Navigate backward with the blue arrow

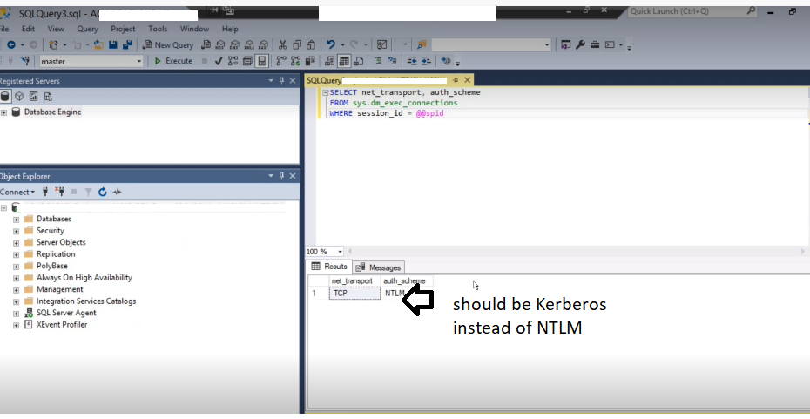[11, 45]
